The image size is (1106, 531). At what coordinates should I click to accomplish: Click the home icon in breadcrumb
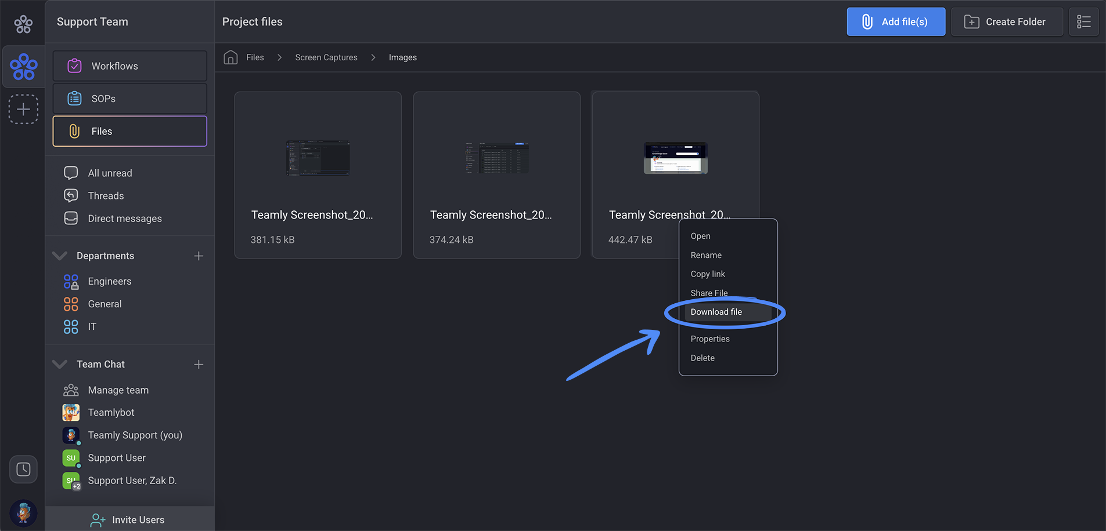[230, 57]
